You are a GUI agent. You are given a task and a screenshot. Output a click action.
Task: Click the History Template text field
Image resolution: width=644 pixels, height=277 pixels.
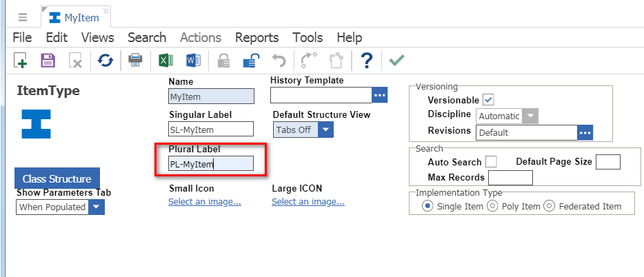click(x=321, y=95)
